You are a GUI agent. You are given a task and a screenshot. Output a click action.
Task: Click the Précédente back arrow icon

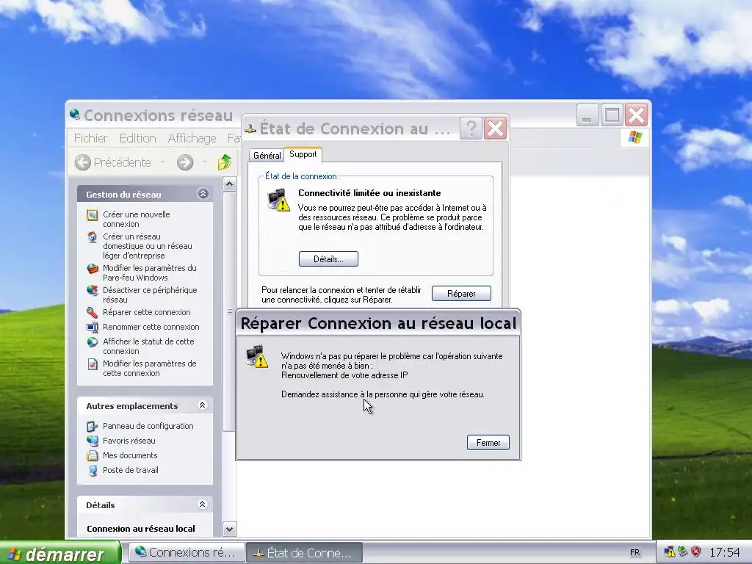tap(83, 162)
